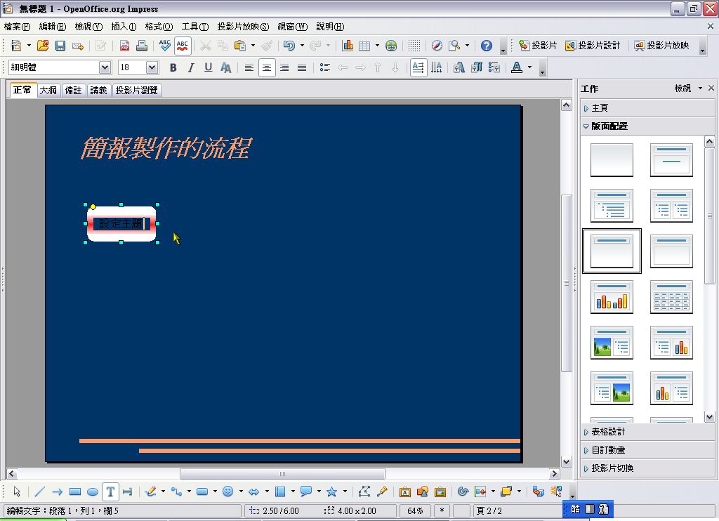
Task: Set centered text alignment
Action: [267, 68]
